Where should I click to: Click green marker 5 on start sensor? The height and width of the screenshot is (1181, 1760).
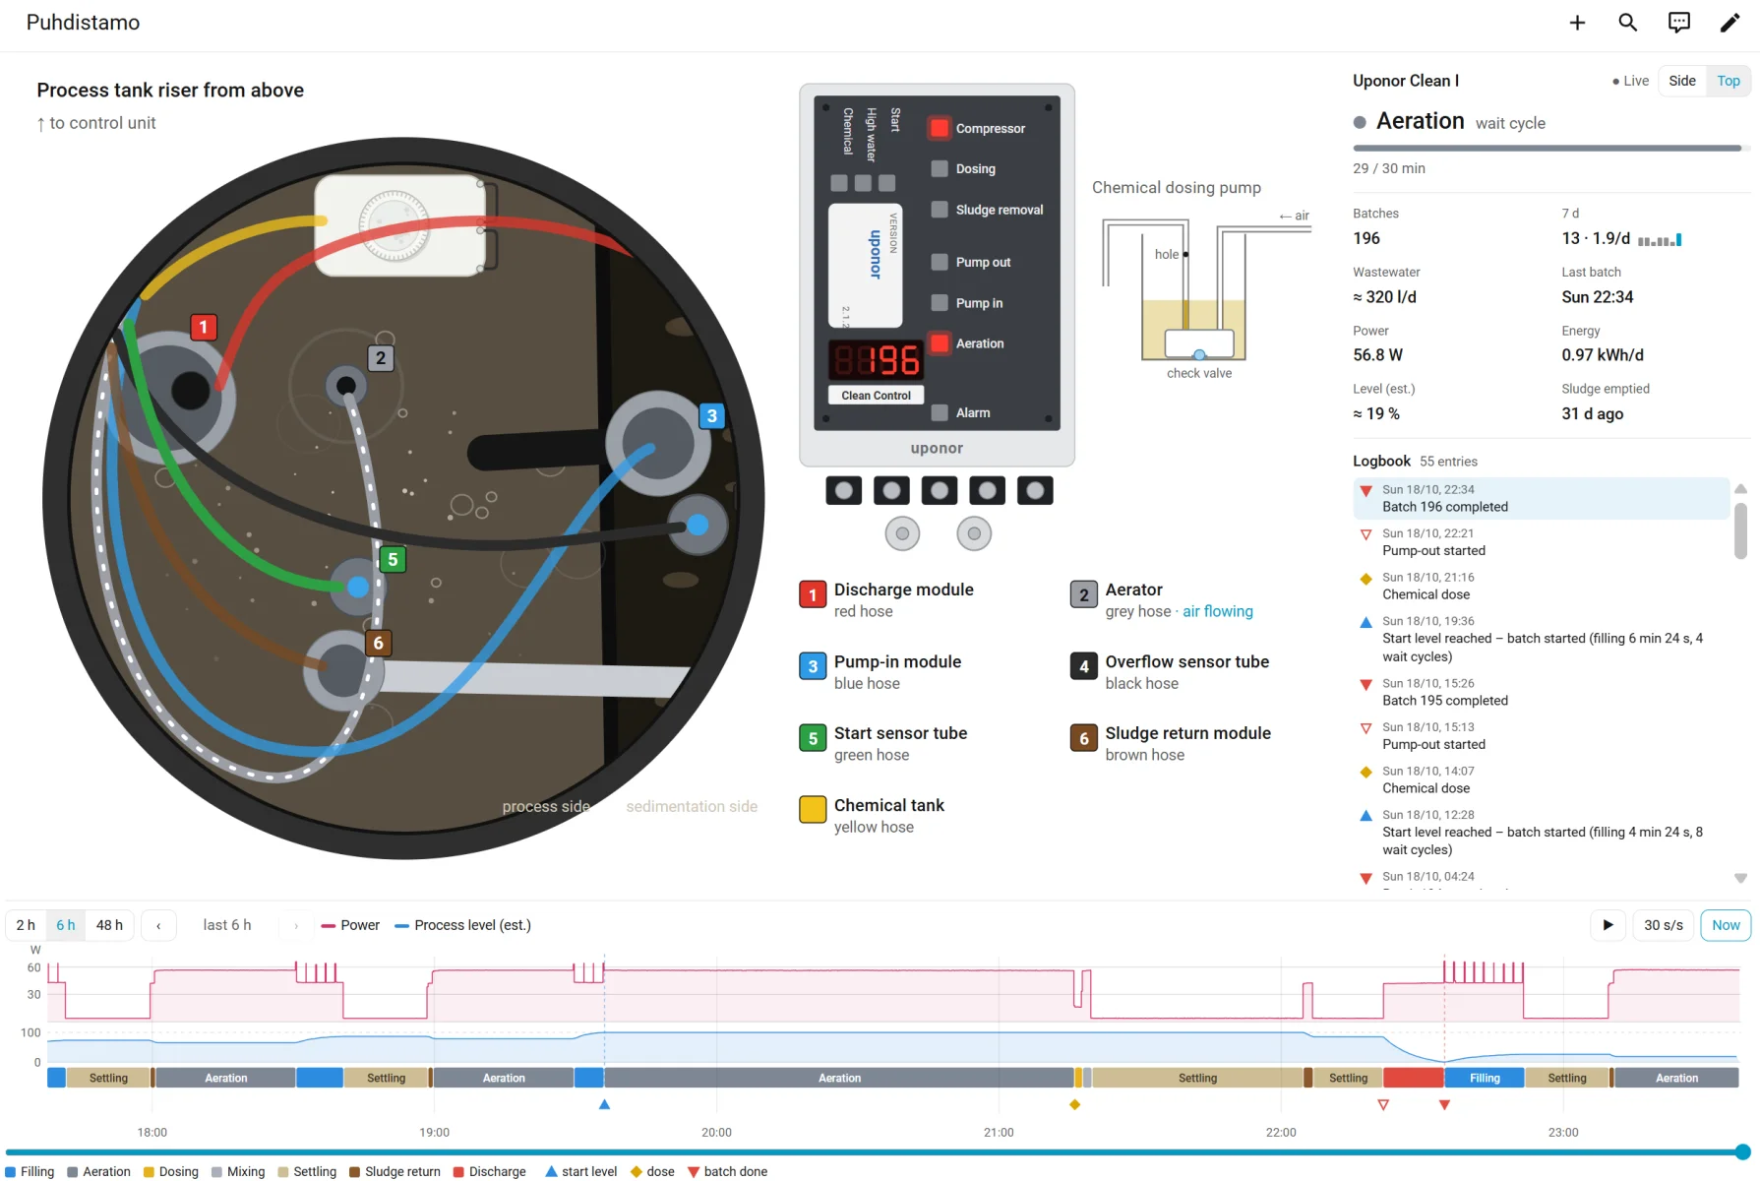click(x=393, y=560)
